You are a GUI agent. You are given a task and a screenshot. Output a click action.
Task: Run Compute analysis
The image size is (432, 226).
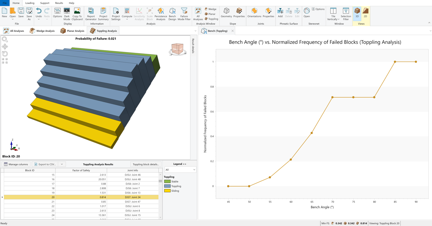coord(127,13)
